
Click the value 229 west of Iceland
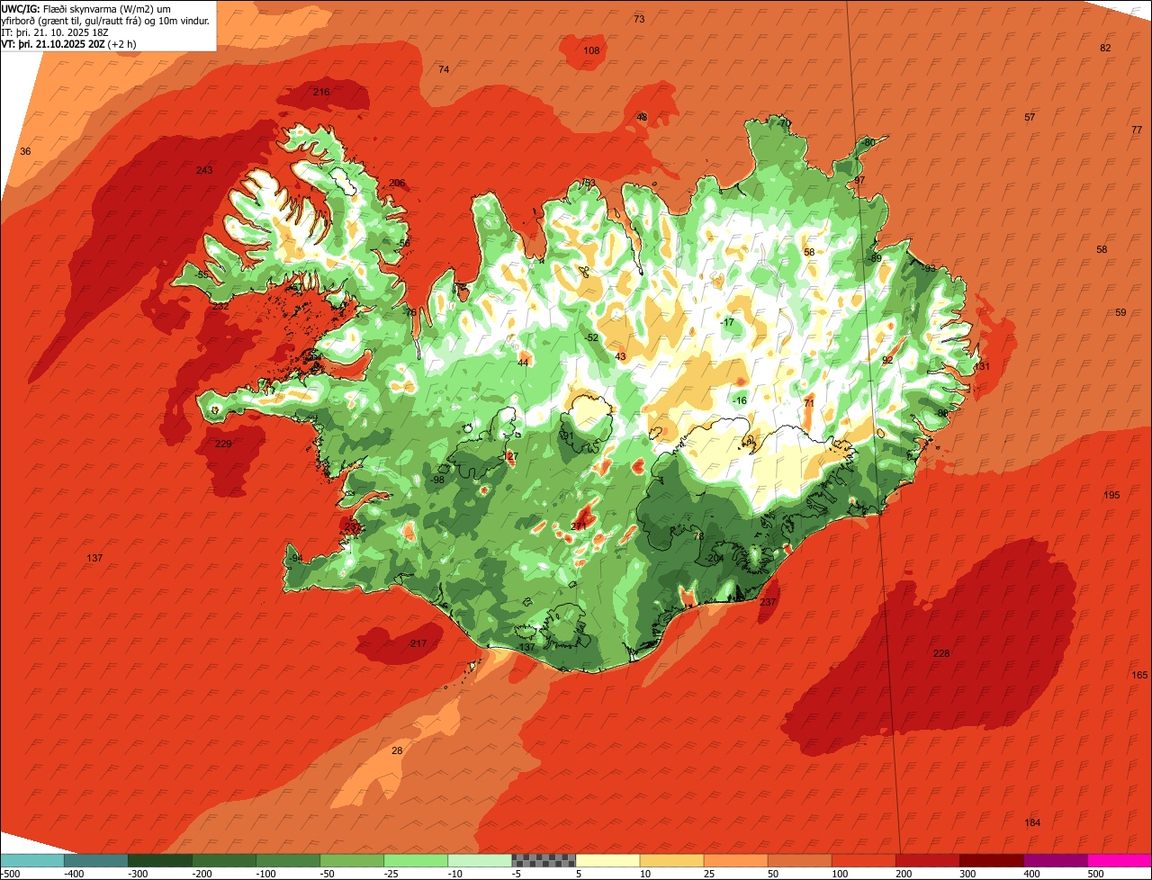(x=223, y=444)
